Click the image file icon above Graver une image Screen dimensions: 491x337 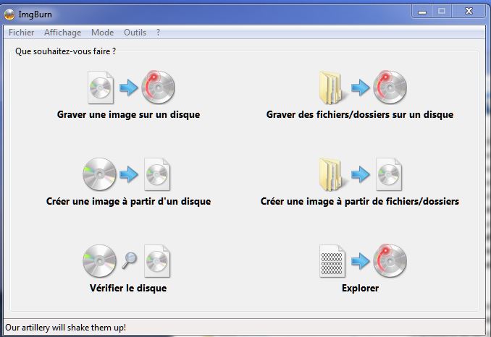coord(101,88)
